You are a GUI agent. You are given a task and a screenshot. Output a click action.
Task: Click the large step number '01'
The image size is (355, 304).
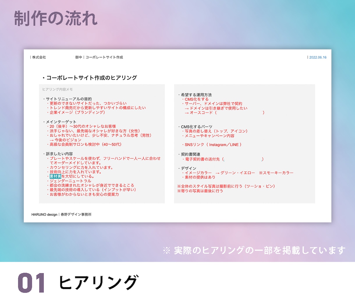coord(31,283)
